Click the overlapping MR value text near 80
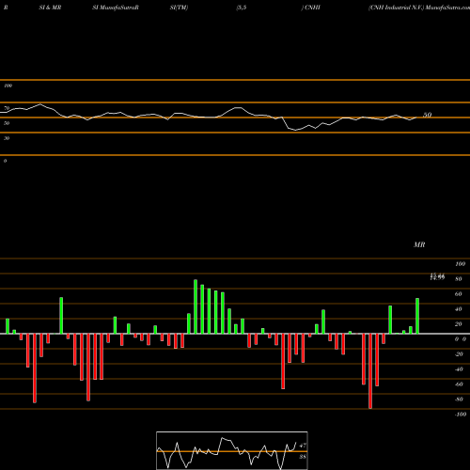470x470 pixels. pyautogui.click(x=437, y=276)
